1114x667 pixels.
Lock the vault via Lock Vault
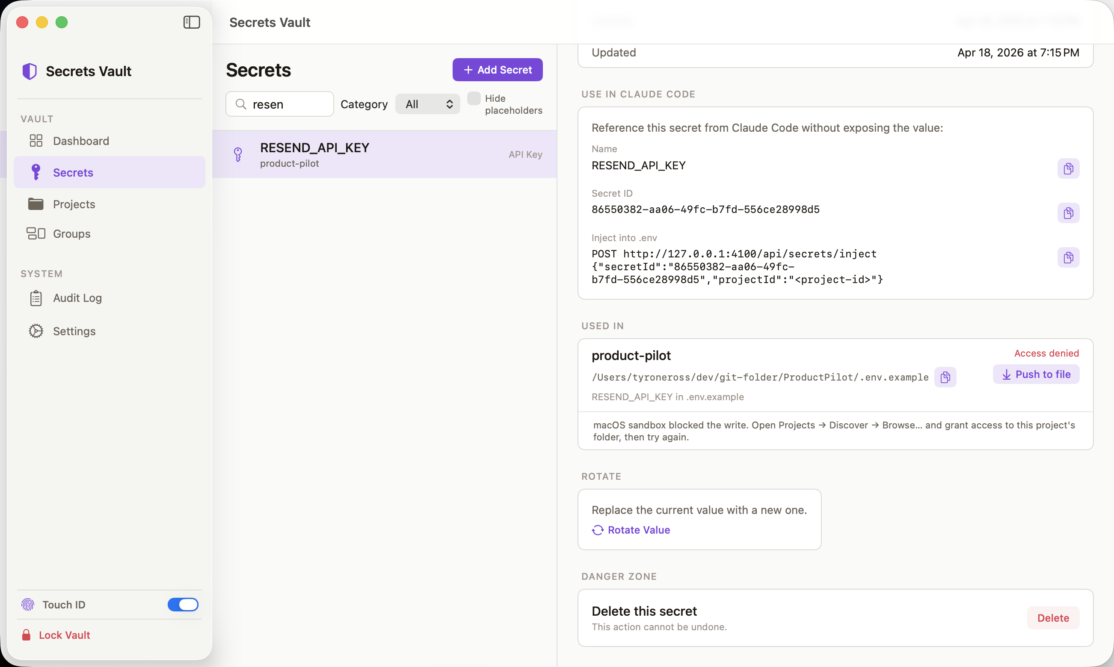coord(56,635)
